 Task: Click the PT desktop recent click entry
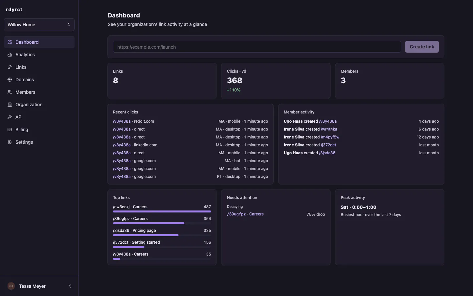coord(191,177)
